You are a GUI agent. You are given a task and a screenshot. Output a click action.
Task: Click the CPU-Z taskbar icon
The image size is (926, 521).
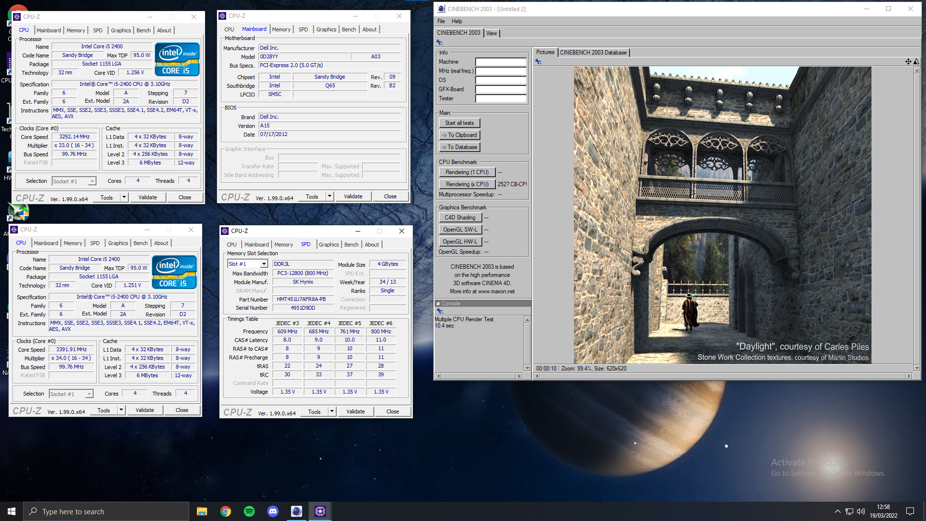(320, 511)
